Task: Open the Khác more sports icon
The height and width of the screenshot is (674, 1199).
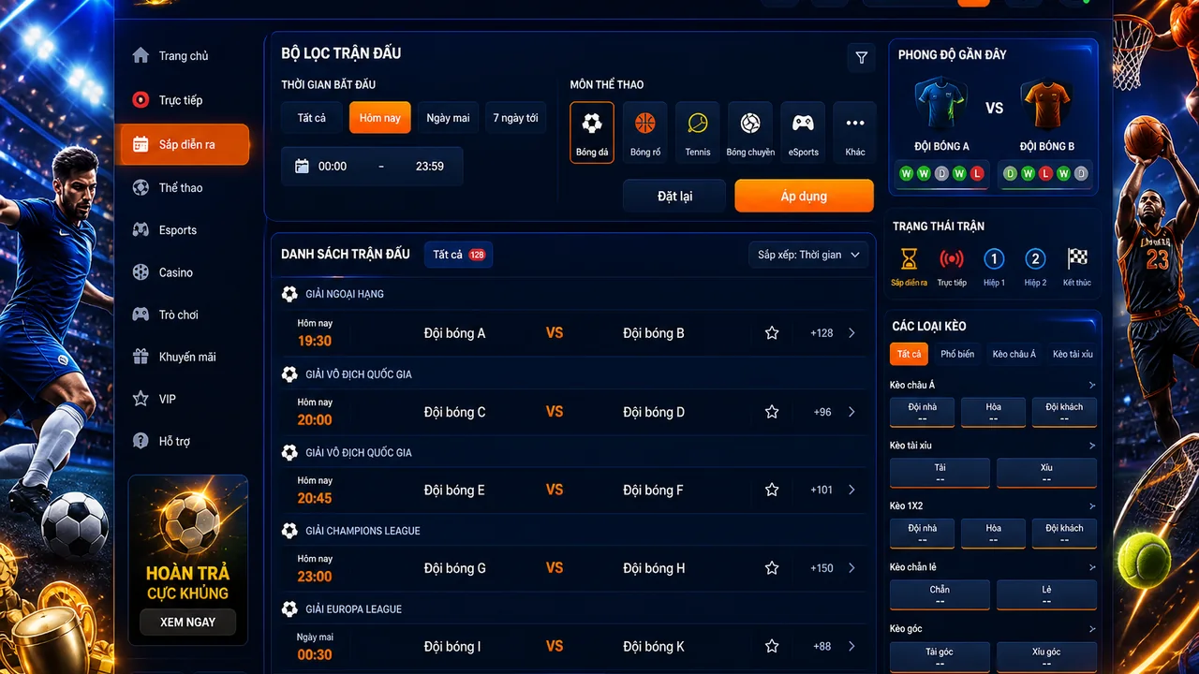Action: 855,132
